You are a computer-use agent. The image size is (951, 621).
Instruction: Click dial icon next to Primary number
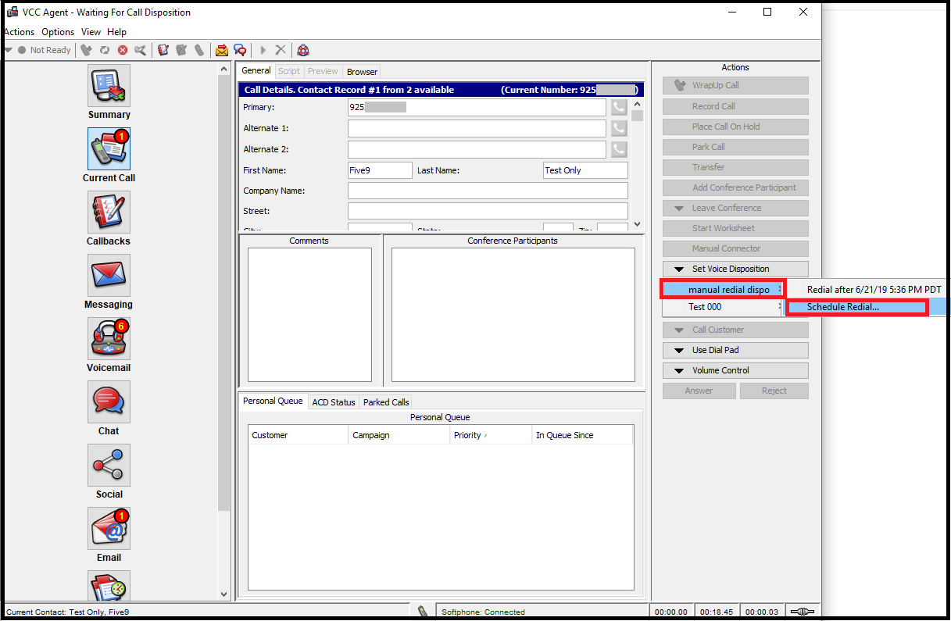(619, 107)
